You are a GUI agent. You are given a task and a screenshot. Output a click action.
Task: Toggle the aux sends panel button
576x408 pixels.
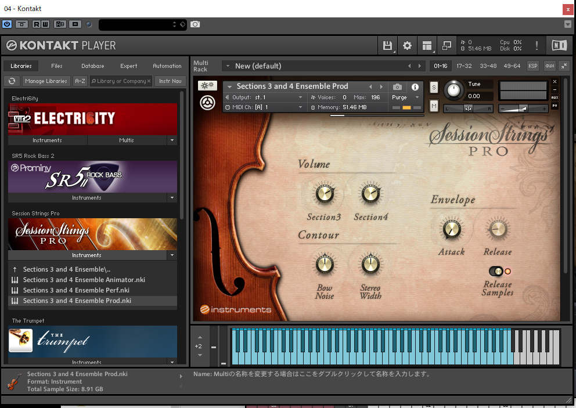(549, 66)
